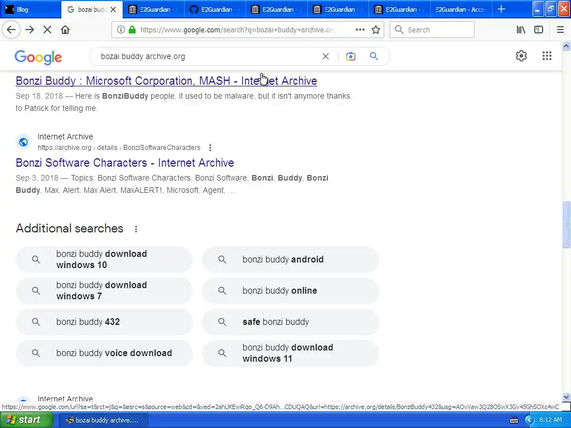Switch to the second-tab E2Guardian page
The height and width of the screenshot is (428, 571).
(153, 9)
